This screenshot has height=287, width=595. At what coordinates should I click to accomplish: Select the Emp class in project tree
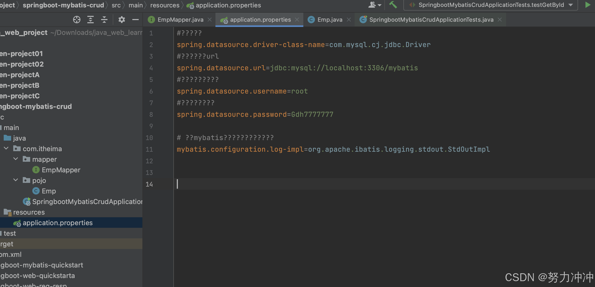(49, 191)
